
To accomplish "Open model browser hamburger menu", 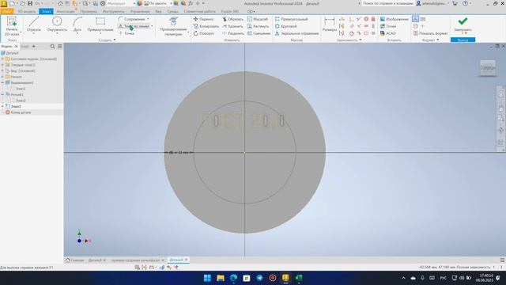I will pos(60,47).
